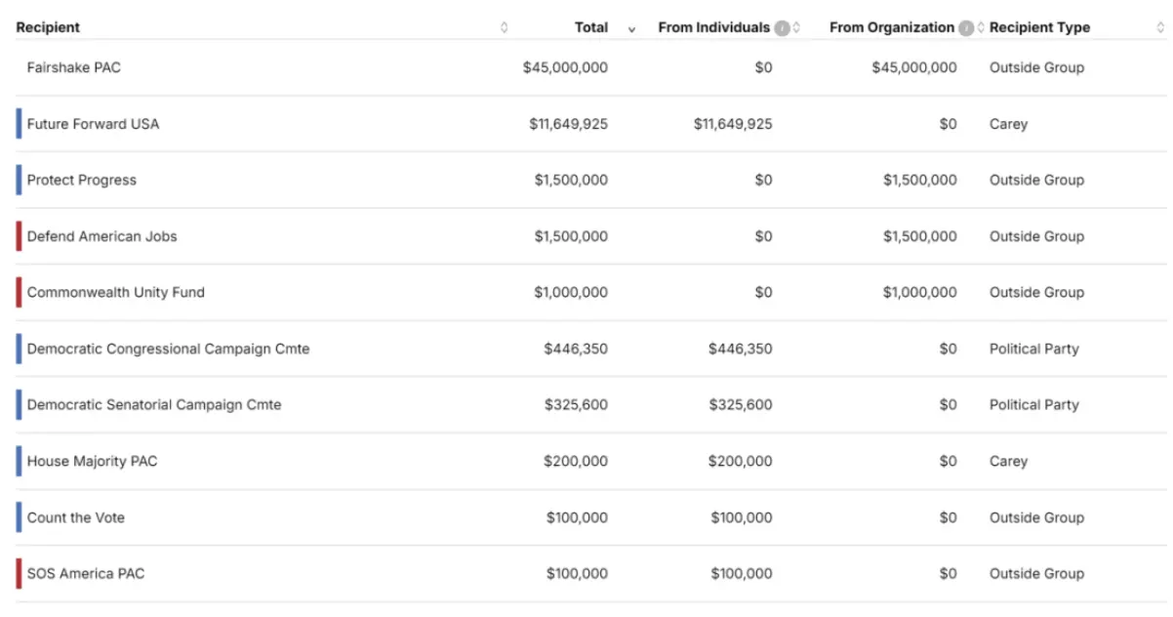Click the From Organization sort icon
This screenshot has height=617, width=1173.
pyautogui.click(x=981, y=27)
